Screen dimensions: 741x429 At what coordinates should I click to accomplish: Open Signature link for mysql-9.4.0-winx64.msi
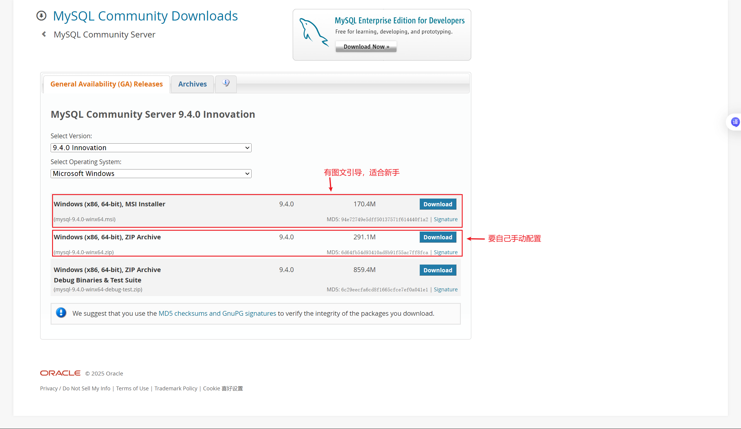tap(446, 219)
